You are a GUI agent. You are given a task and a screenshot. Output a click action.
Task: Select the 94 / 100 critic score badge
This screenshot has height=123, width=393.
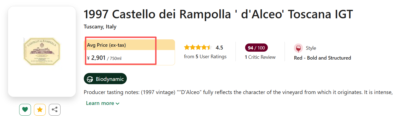tap(256, 48)
